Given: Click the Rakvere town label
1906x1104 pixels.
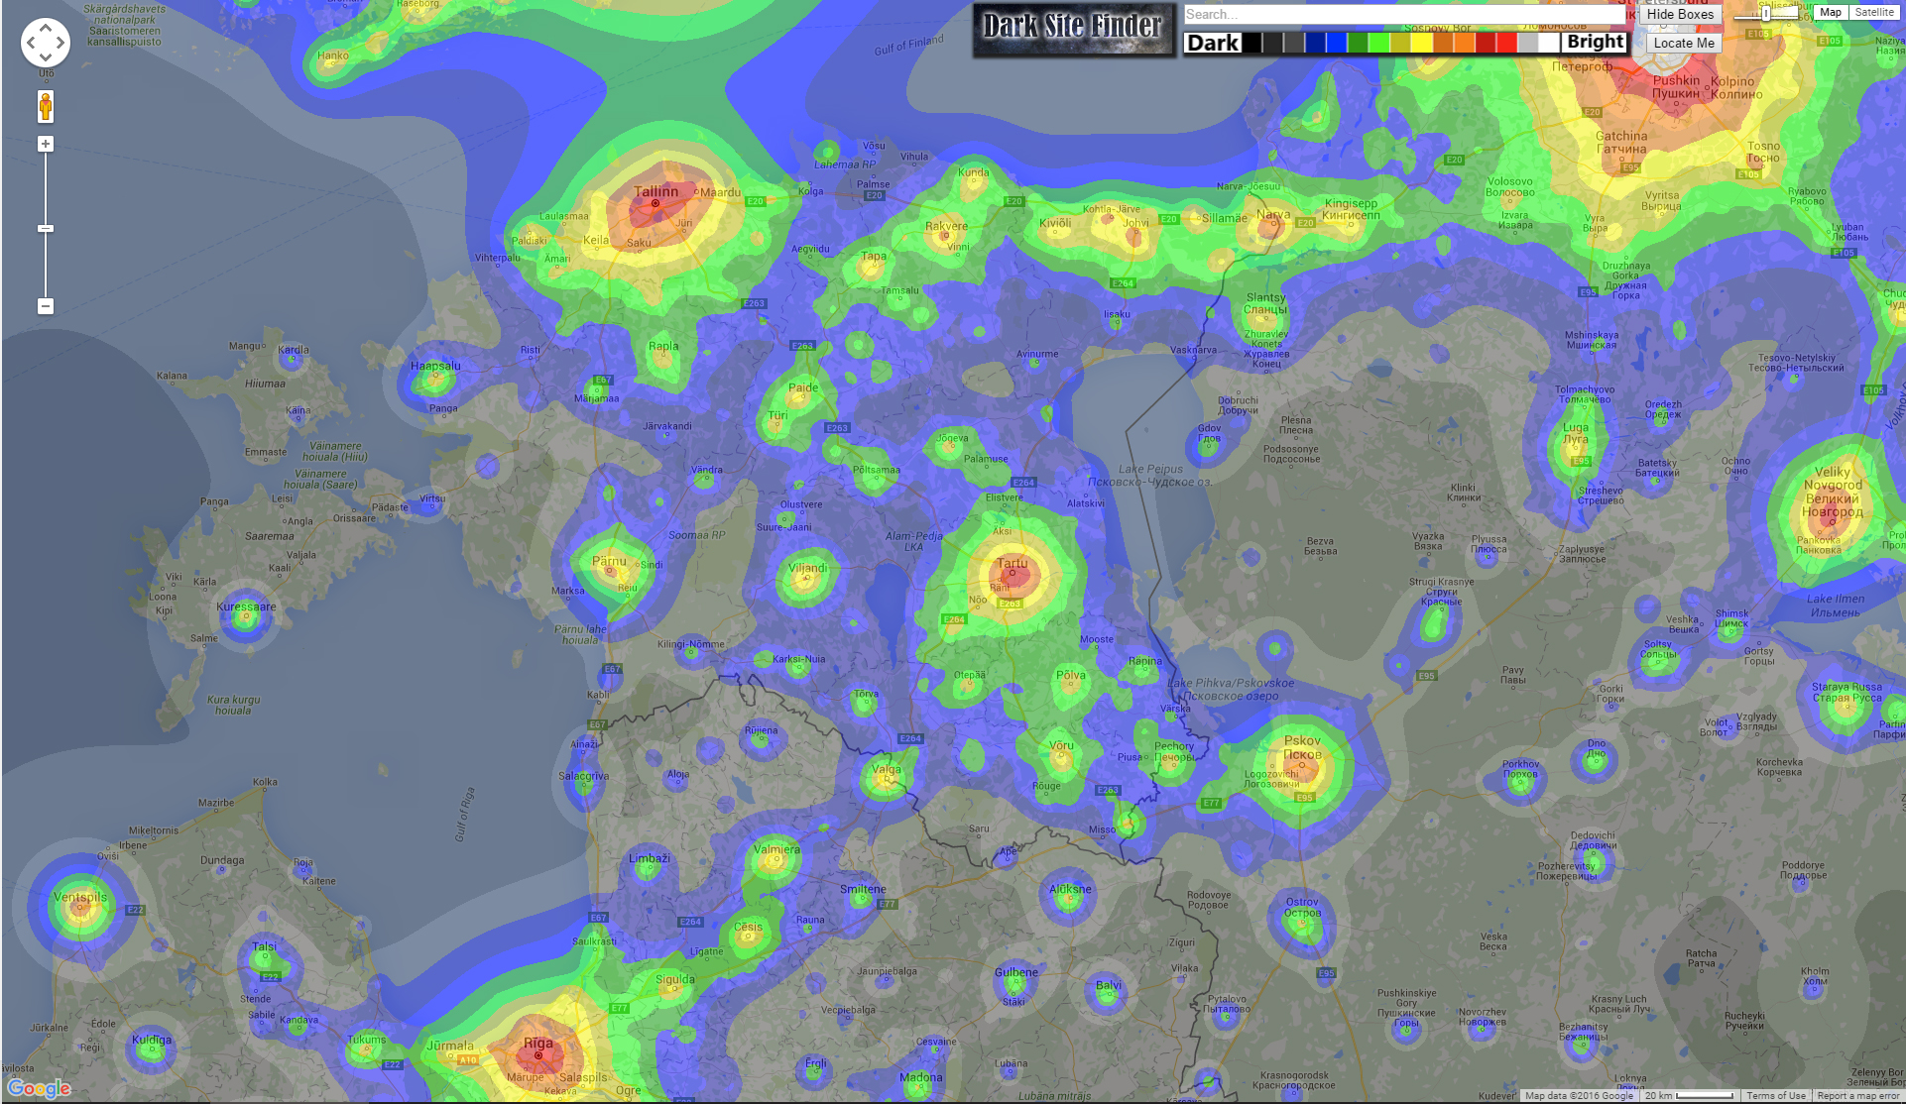Looking at the screenshot, I should (x=946, y=226).
